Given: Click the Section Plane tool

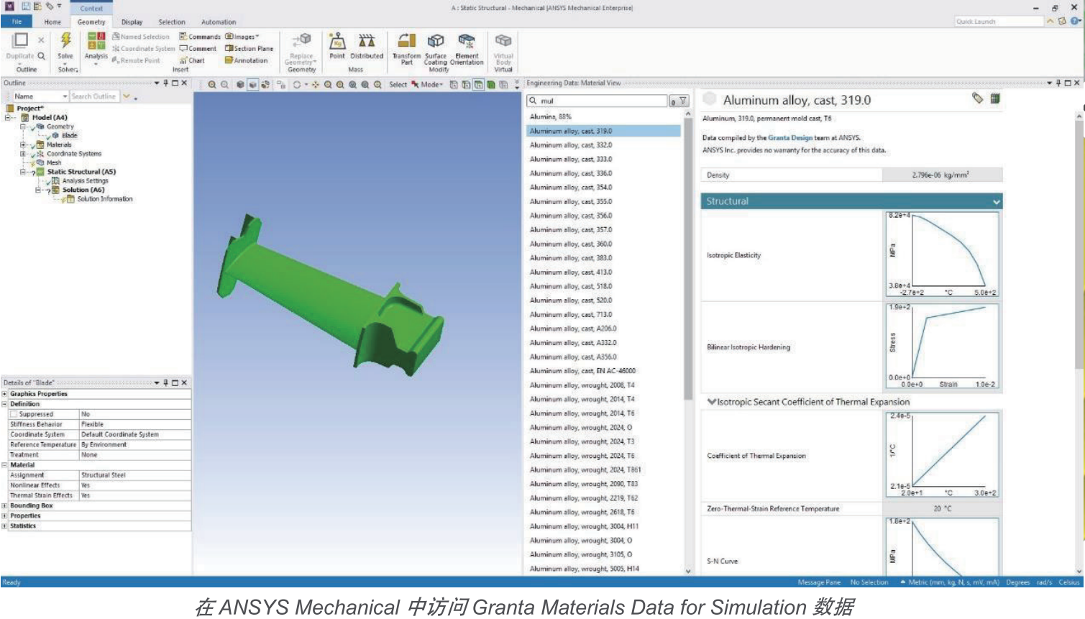Looking at the screenshot, I should tap(249, 49).
